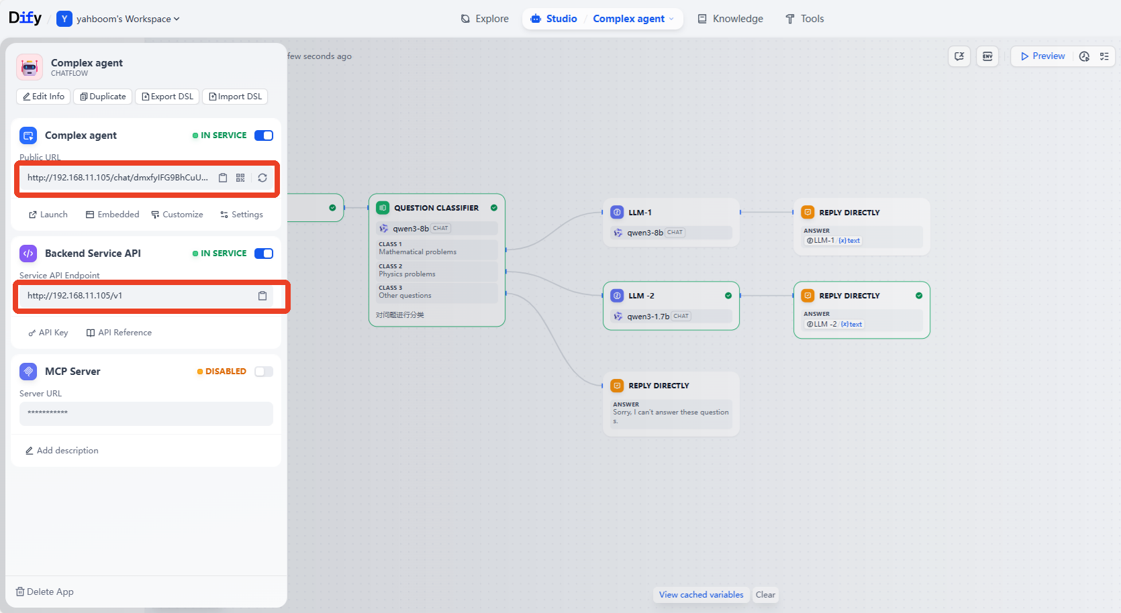This screenshot has width=1121, height=613.
Task: Open the checklist icon beside version history
Action: click(x=1104, y=56)
